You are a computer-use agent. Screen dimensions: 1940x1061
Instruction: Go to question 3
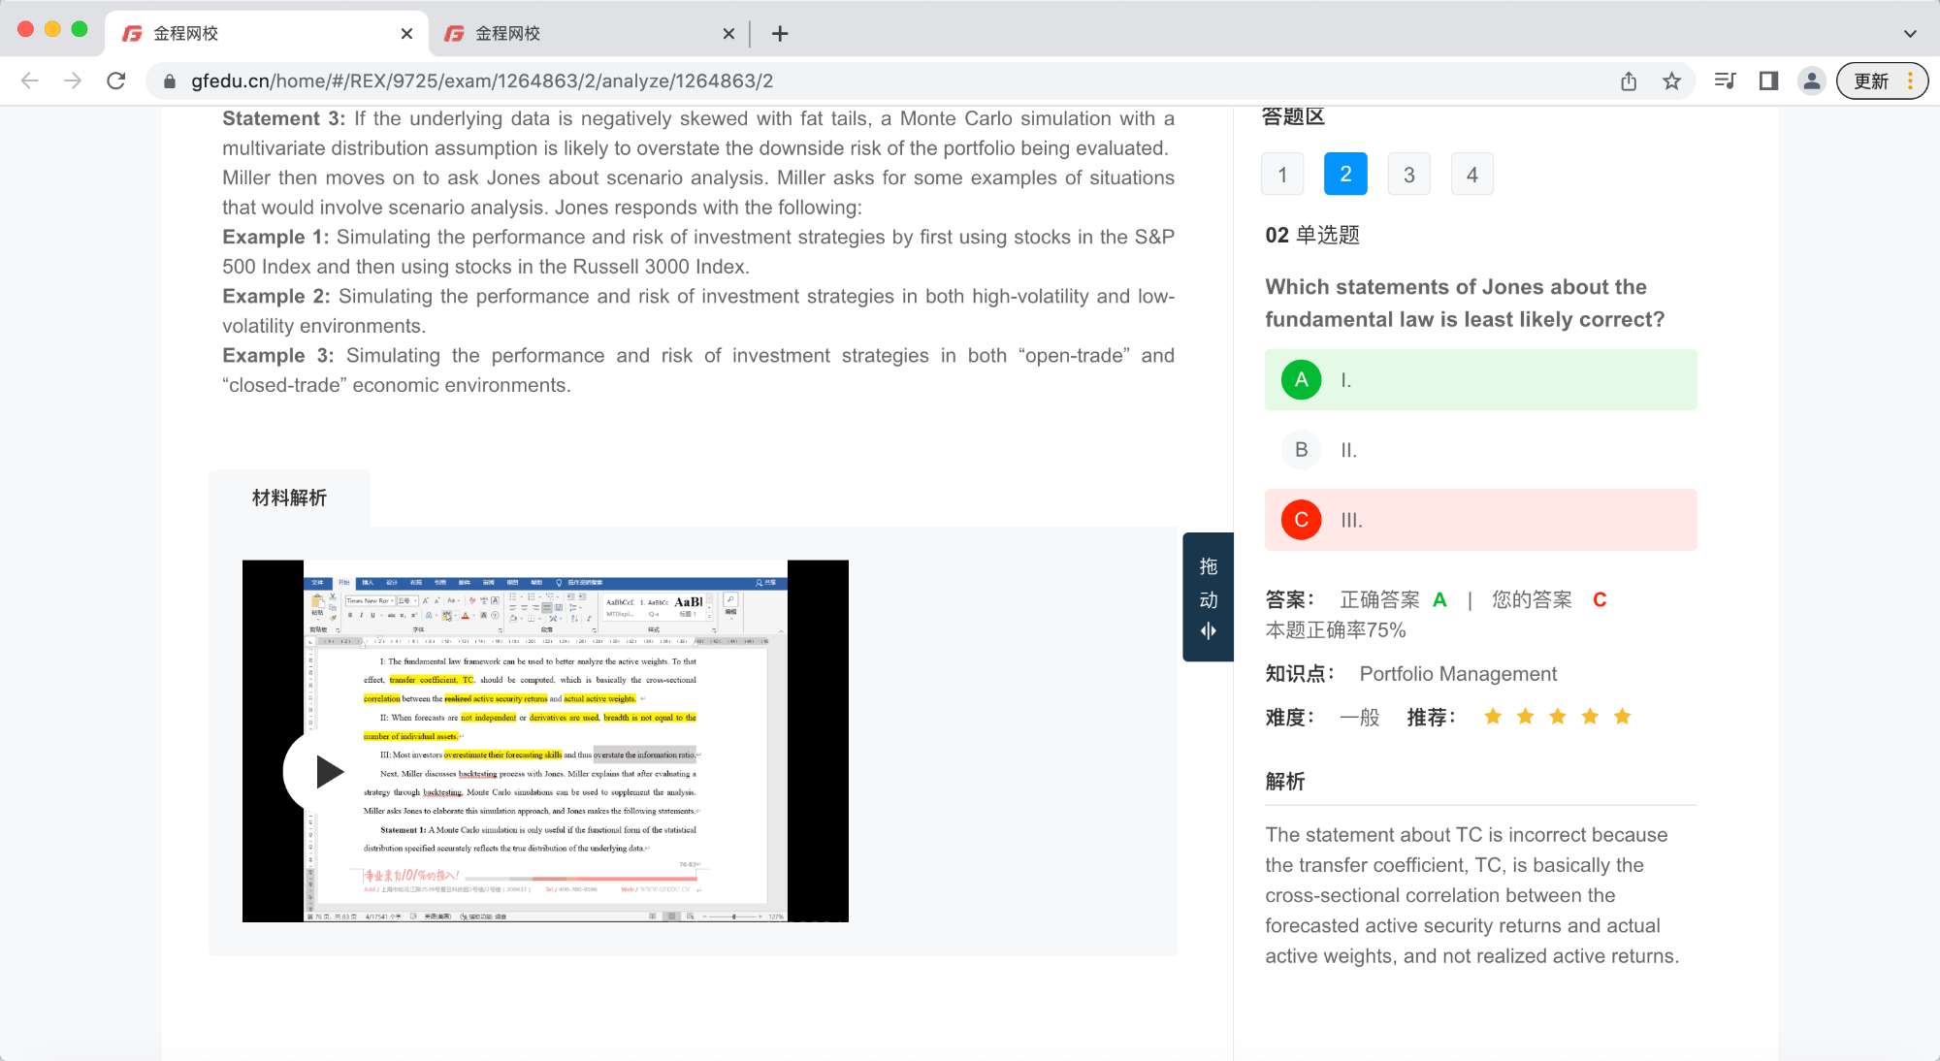[1408, 175]
